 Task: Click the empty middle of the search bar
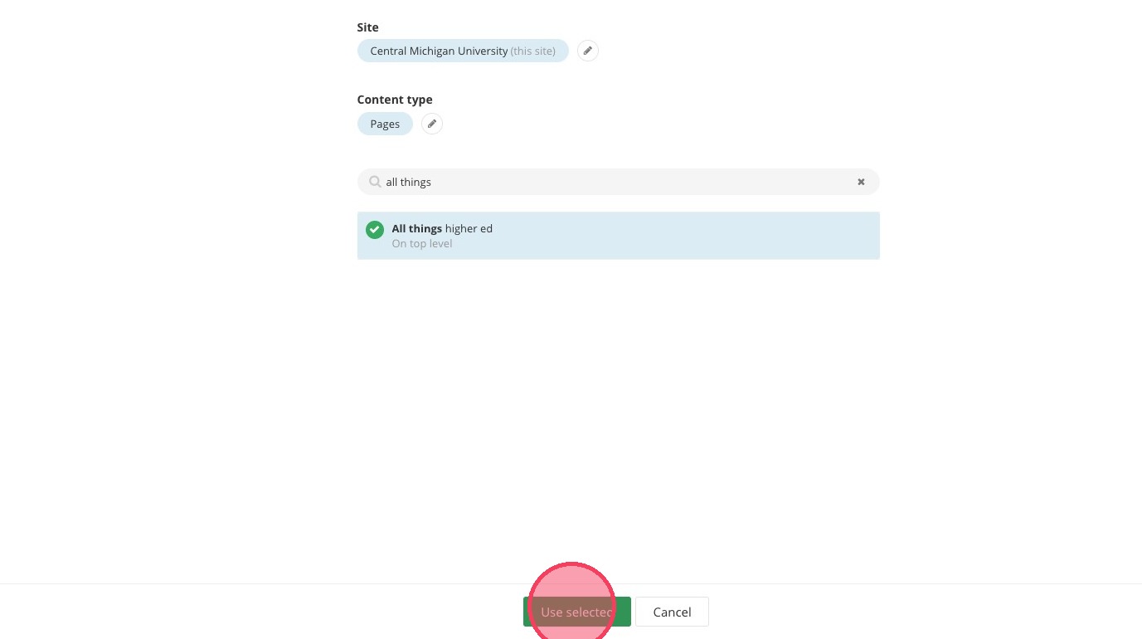[643, 182]
